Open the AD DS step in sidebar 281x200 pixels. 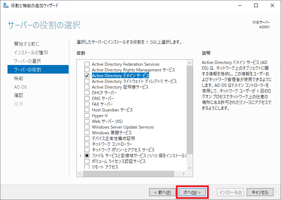pos(20,87)
